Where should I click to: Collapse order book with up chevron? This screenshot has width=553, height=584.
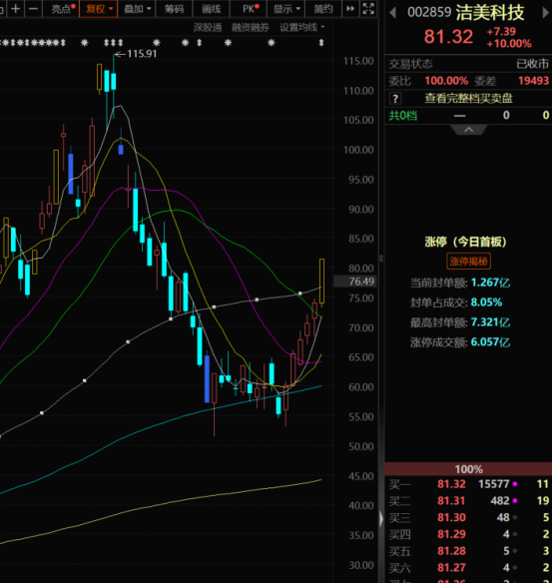point(469,130)
